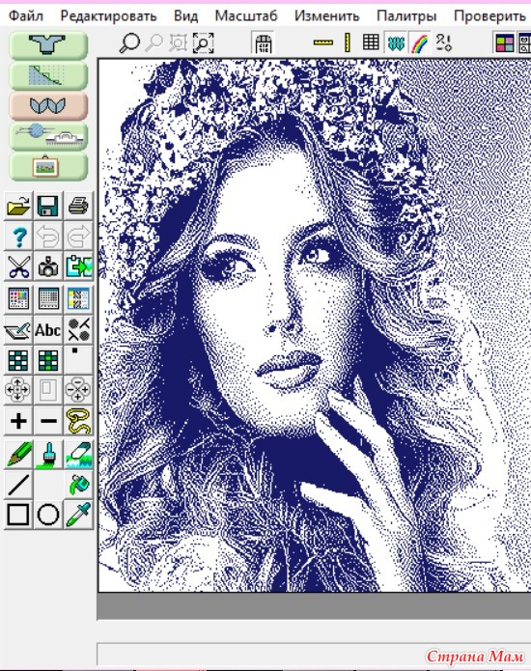Save with the floppy disk icon
The image size is (531, 671).
point(48,206)
